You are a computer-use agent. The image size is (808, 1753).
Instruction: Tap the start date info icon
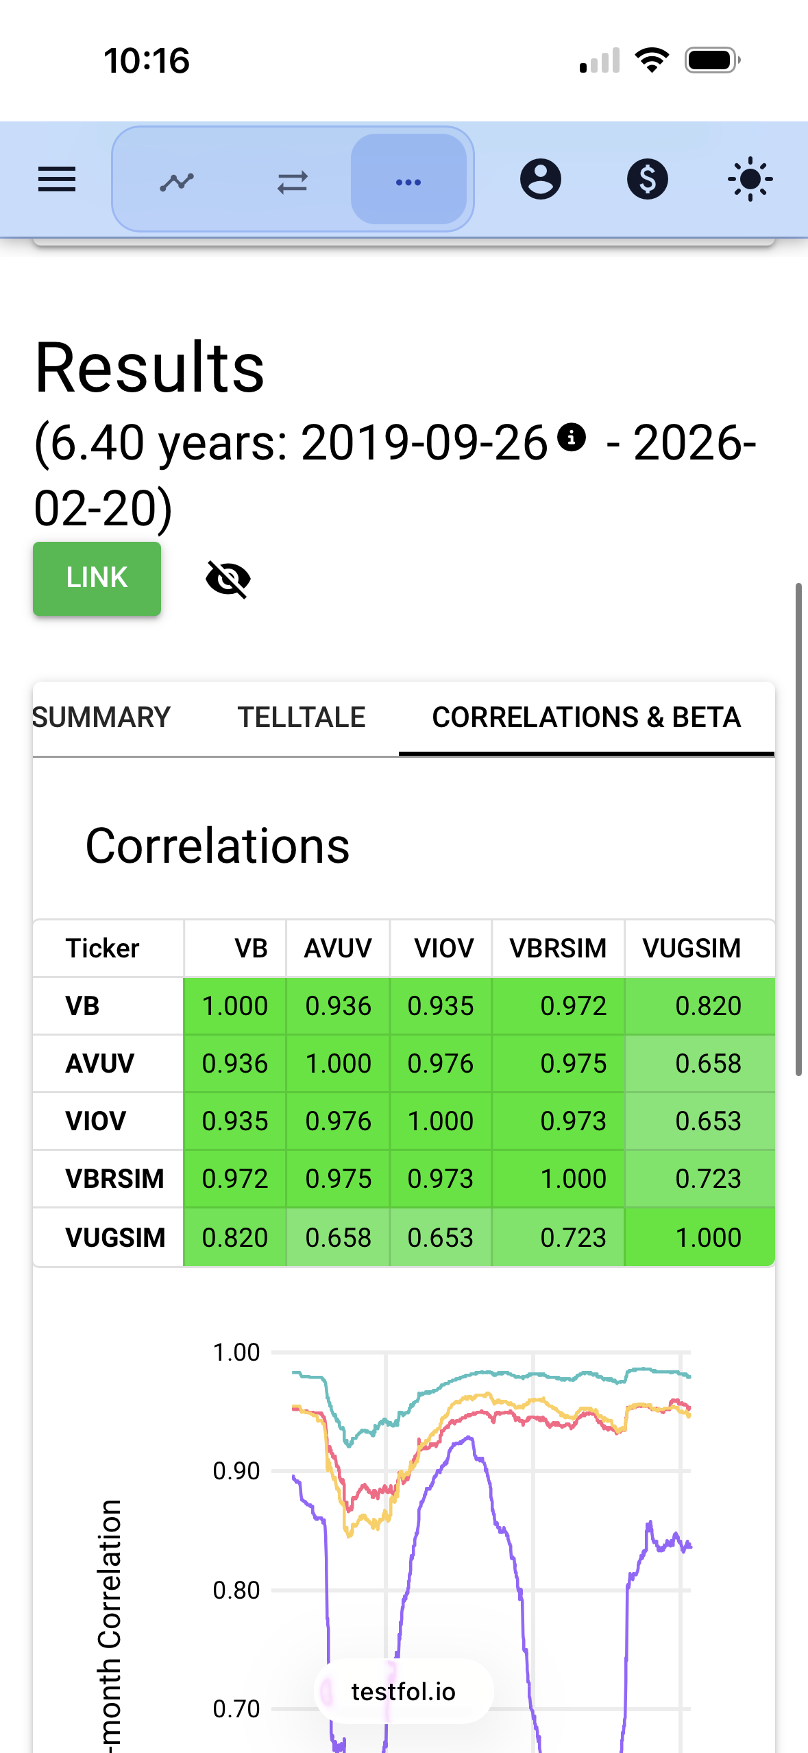(x=572, y=437)
